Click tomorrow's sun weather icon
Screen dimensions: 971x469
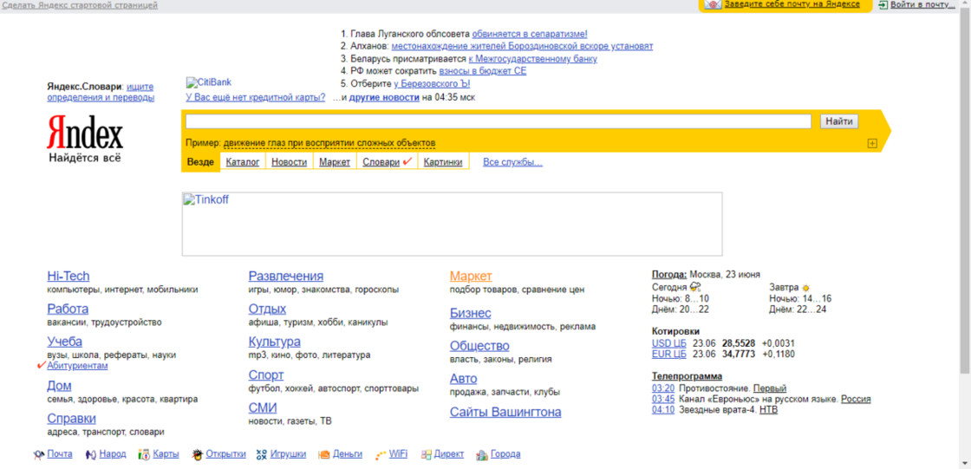click(805, 288)
